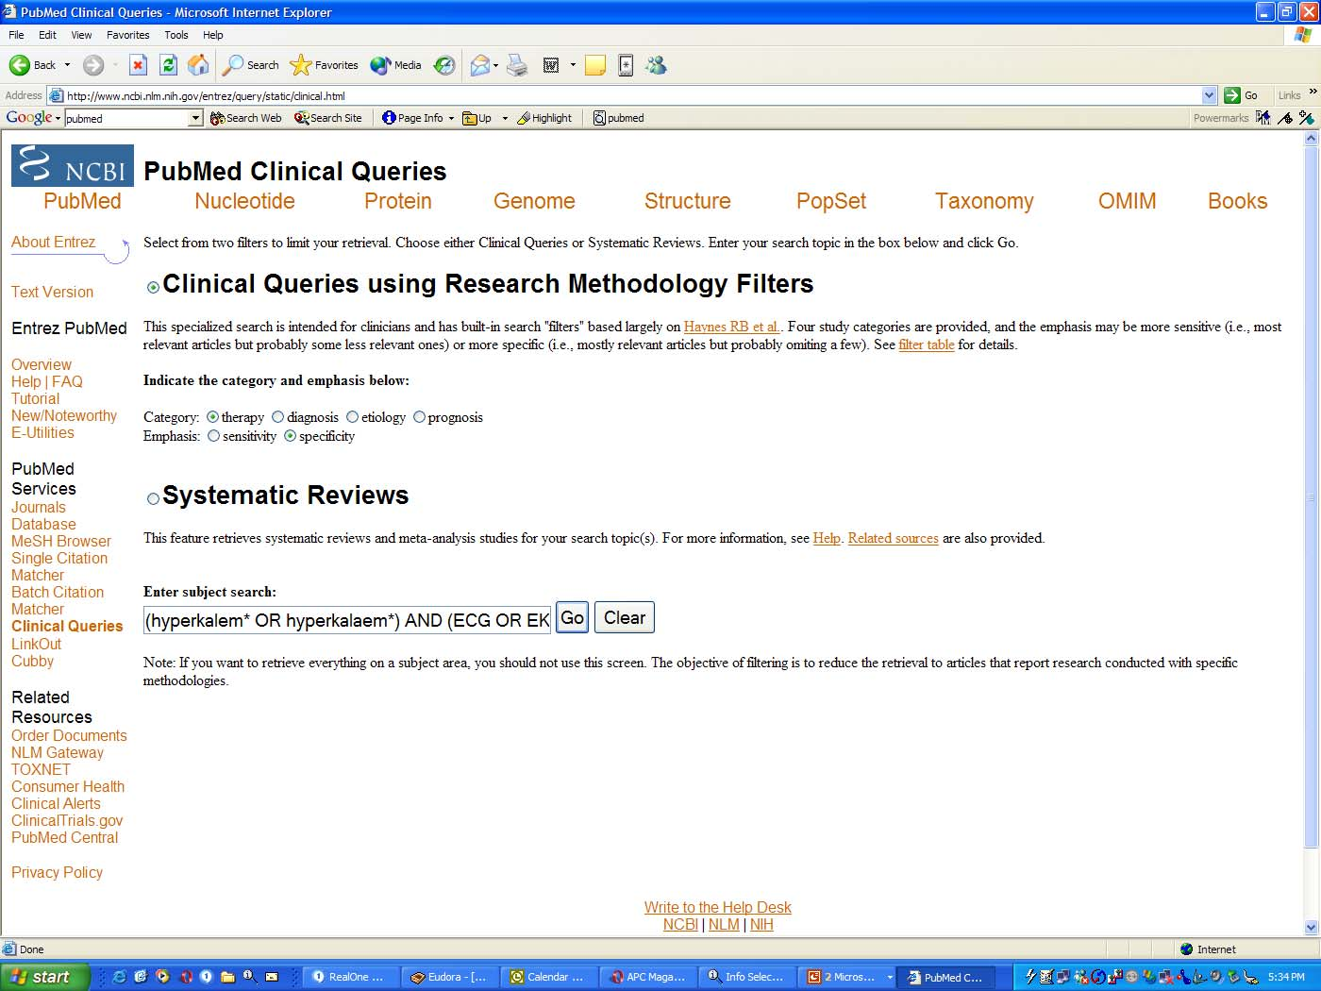Click in the subject search input field
Viewport: 1321px width, 991px height.
[347, 620]
